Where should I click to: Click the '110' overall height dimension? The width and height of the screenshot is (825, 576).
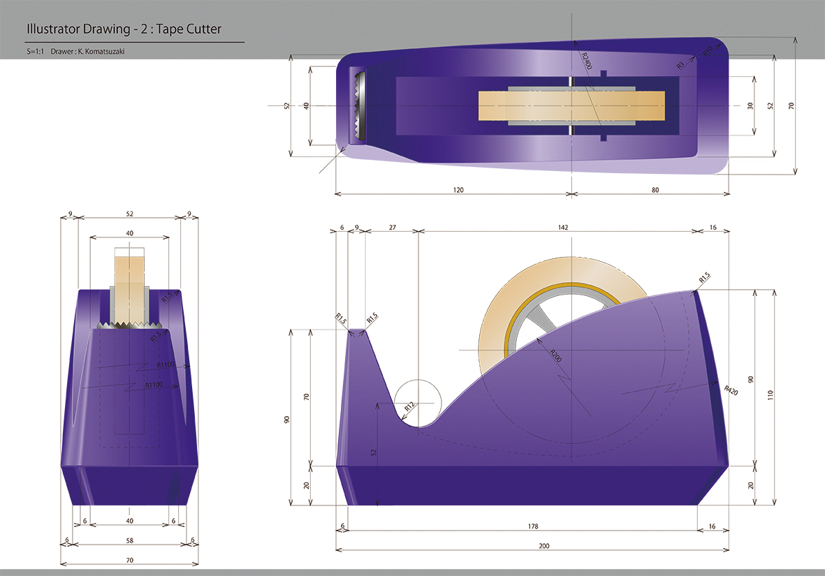[771, 394]
